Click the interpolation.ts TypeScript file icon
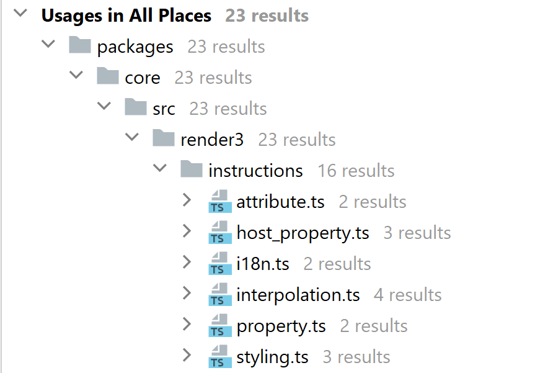Viewport: 540px width, 373px height. [219, 294]
